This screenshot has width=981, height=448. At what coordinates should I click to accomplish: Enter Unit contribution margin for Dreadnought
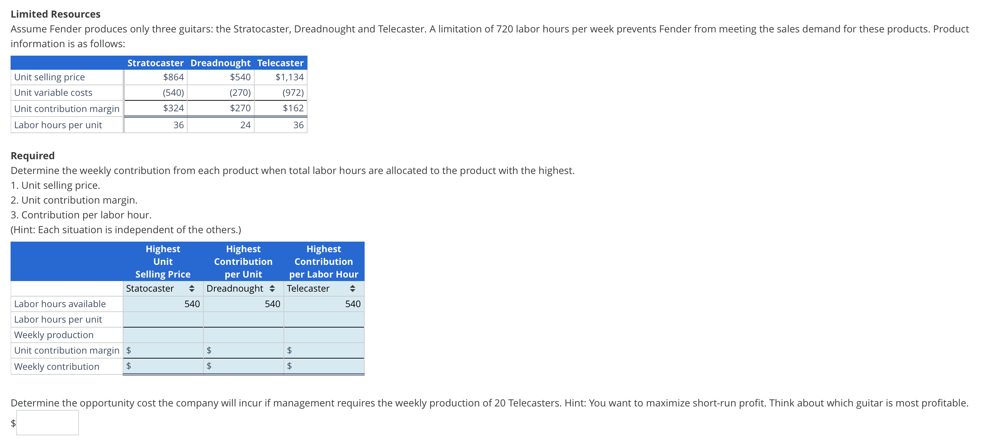tap(246, 350)
